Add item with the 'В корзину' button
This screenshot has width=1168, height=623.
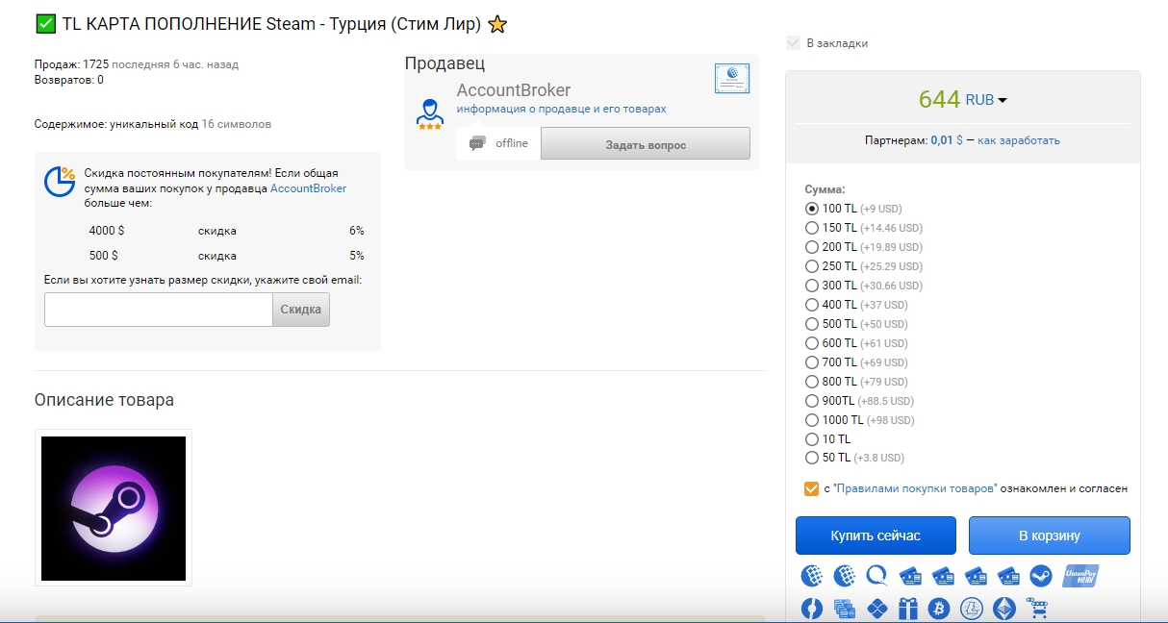click(1050, 536)
